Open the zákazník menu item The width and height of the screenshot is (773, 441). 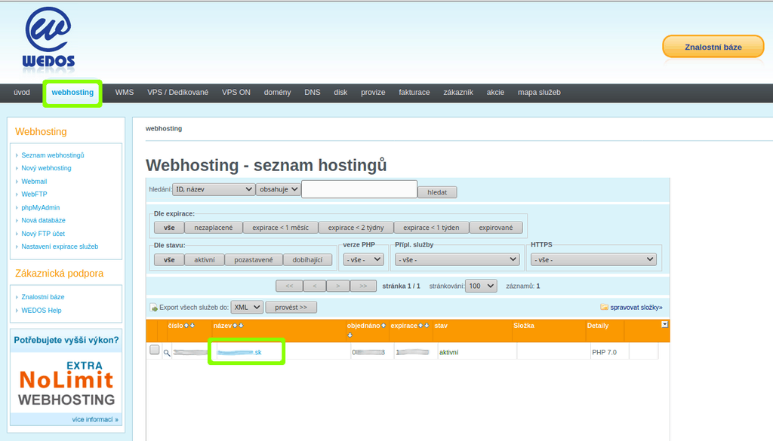point(458,93)
